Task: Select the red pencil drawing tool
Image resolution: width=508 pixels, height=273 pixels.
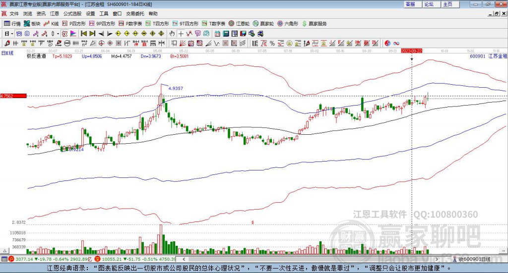Action: tap(7, 43)
